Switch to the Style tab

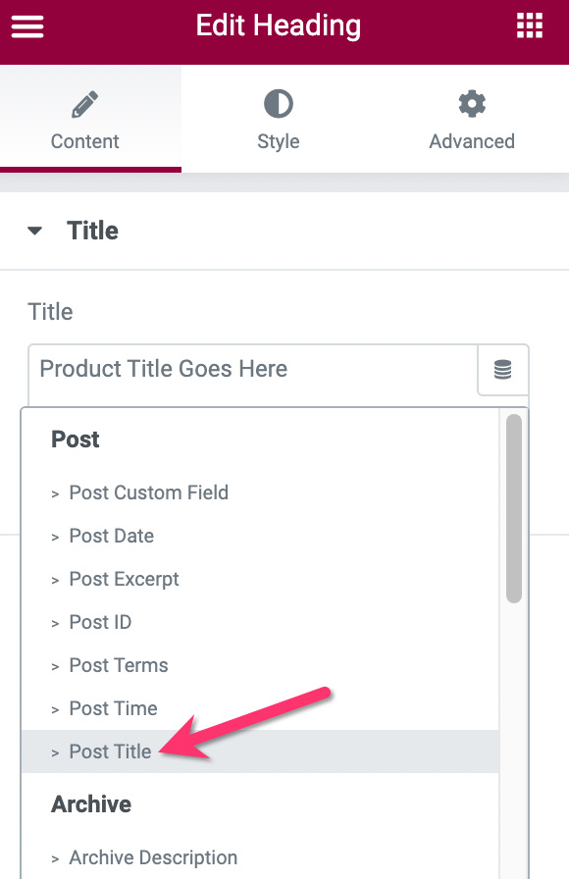[278, 120]
